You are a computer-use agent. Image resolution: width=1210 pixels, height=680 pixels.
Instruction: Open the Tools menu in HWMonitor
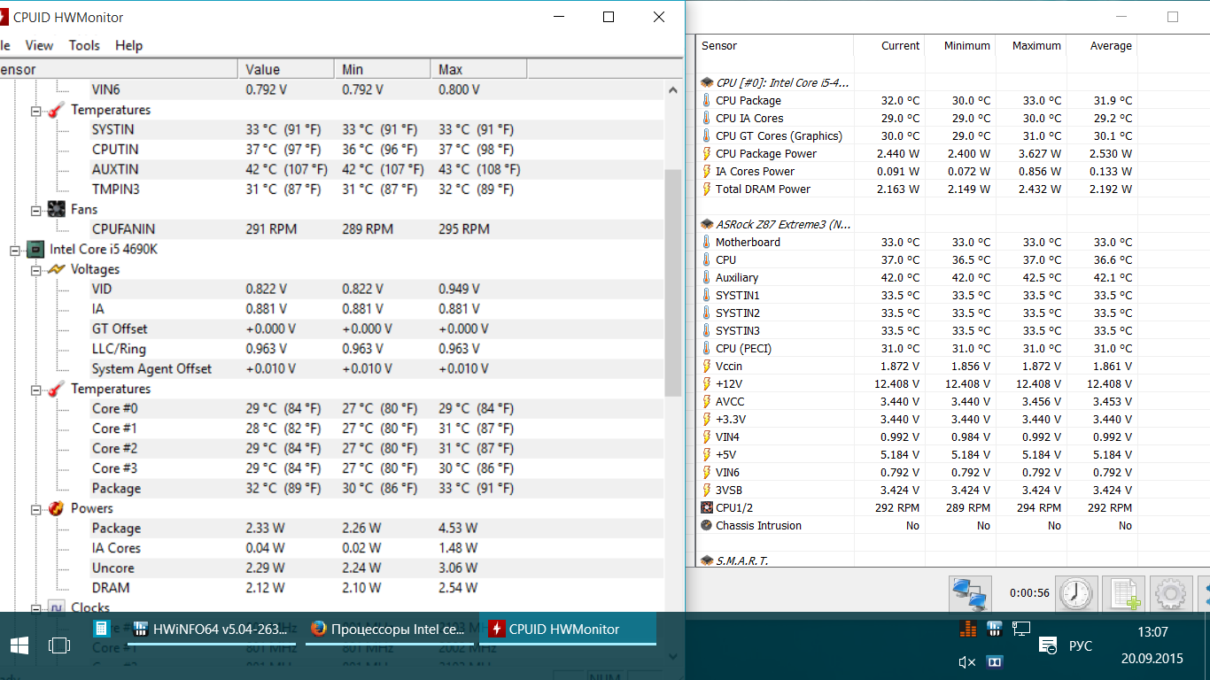(x=84, y=45)
